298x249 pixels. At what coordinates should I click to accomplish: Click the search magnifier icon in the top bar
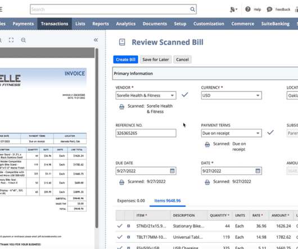192,10
